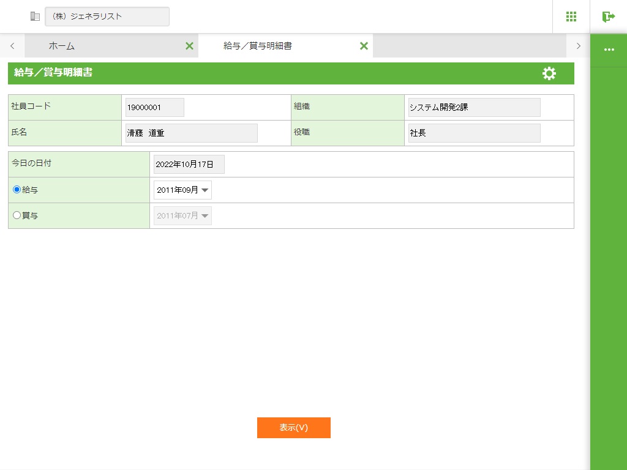Viewport: 627px width, 470px height.
Task: Open the three-dots side panel menu
Action: click(x=609, y=50)
